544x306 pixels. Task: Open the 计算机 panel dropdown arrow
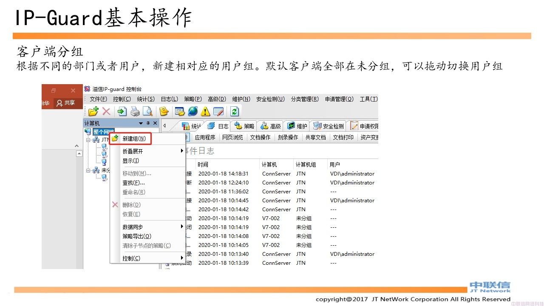141,123
